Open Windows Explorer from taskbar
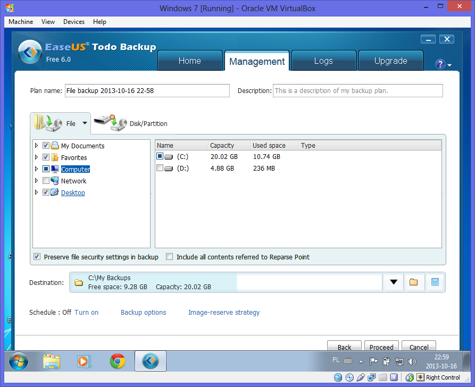Screen dimensions: 475x387 [x=52, y=361]
